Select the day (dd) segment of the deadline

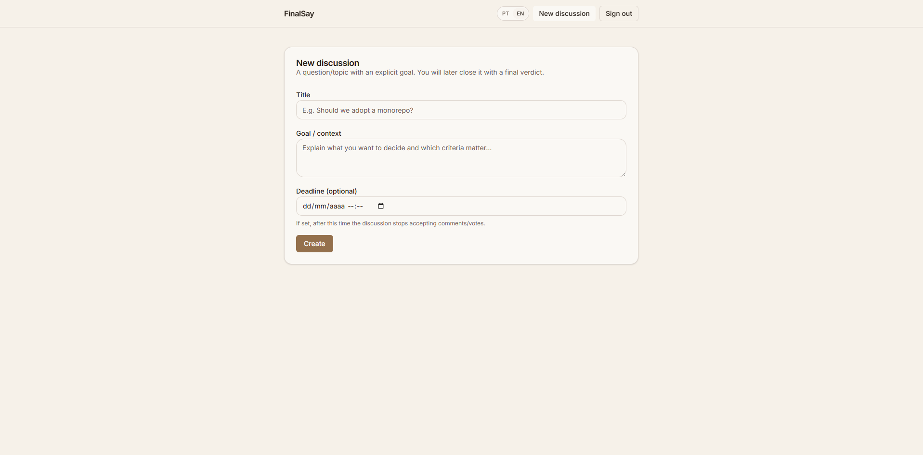[x=306, y=206]
